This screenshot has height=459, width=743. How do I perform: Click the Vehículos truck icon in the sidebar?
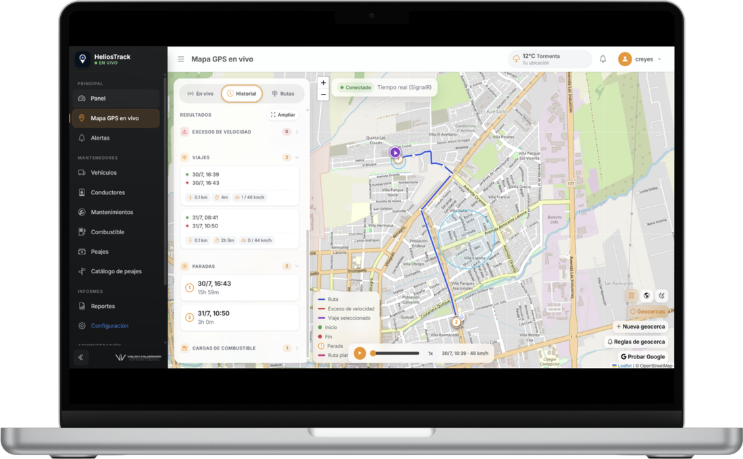[x=82, y=173]
